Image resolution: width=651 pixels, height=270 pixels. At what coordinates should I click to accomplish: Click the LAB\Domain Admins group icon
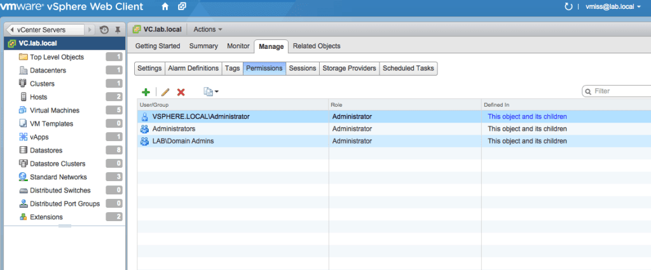(144, 141)
